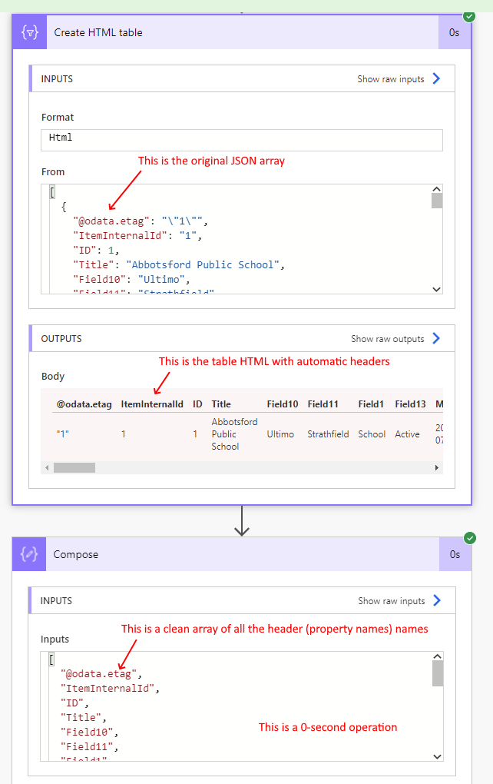Click the right arrow of the Body table scrollbar
This screenshot has height=784, width=493.
pos(436,467)
